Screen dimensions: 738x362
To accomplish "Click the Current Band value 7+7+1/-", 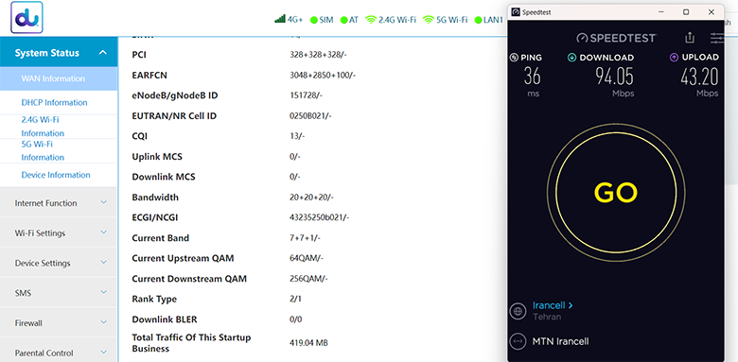I will [x=305, y=238].
